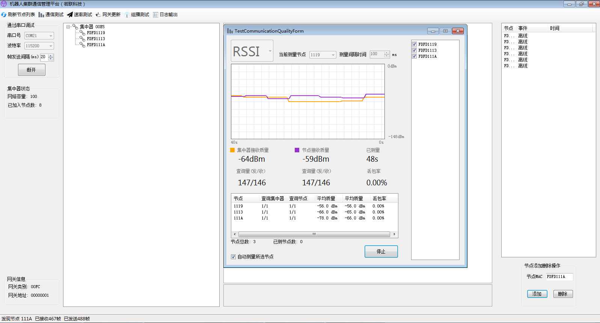Click the speed test paper-plane icon
The image size is (600, 323).
(x=70, y=15)
